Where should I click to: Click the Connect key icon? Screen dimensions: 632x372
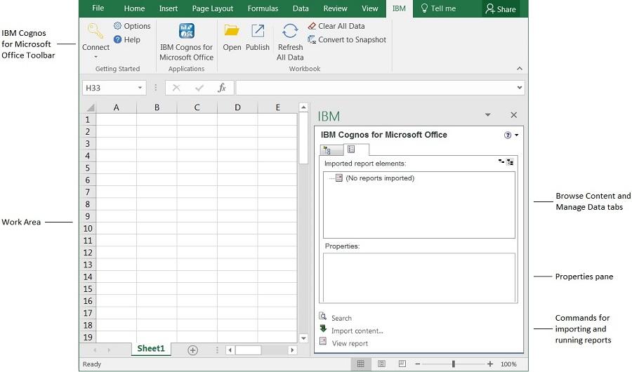tap(96, 31)
